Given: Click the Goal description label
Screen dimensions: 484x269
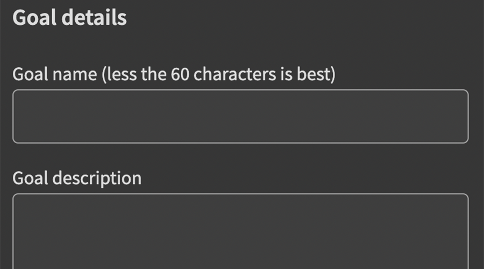Looking at the screenshot, I should pos(77,178).
